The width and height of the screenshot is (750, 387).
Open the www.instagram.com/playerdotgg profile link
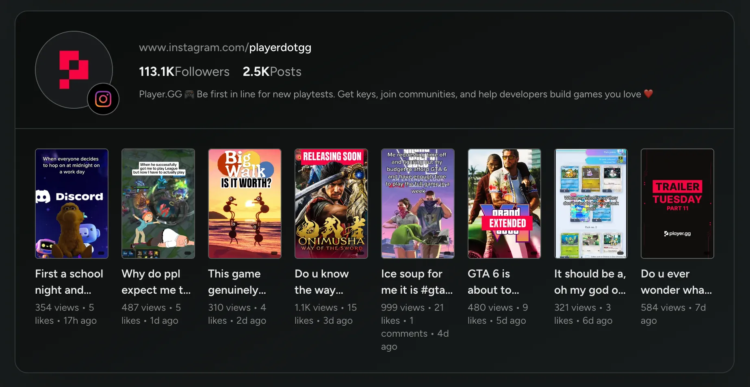[x=225, y=47]
